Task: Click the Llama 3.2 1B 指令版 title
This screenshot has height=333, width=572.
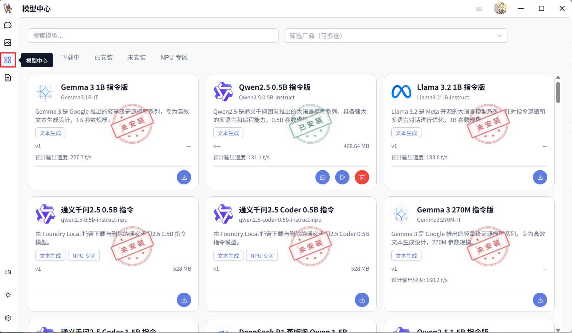Action: [451, 87]
